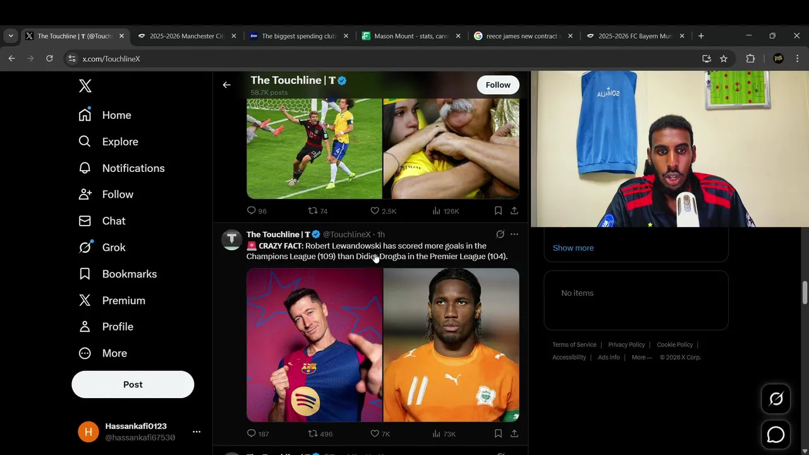Open new browser tab
The width and height of the screenshot is (809, 455).
(701, 36)
